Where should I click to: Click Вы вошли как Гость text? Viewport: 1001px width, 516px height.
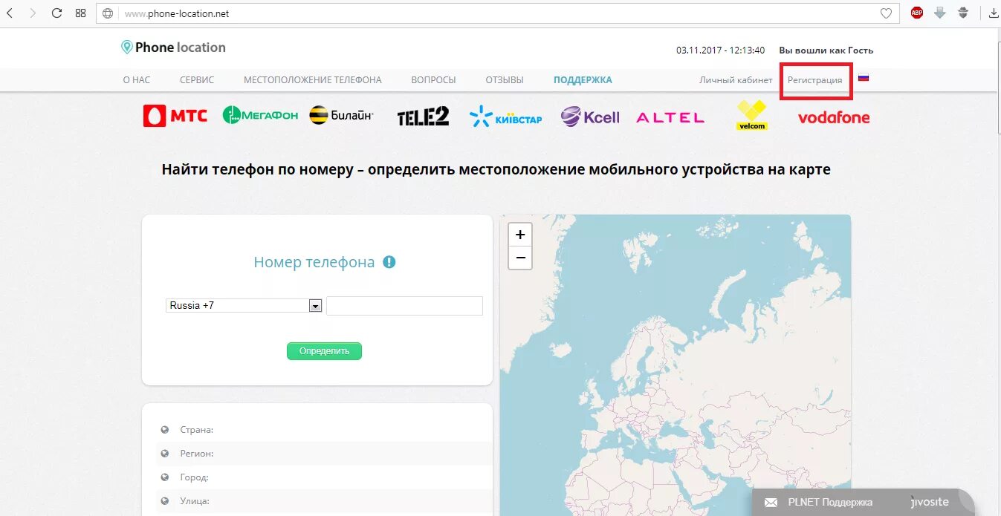pyautogui.click(x=826, y=50)
